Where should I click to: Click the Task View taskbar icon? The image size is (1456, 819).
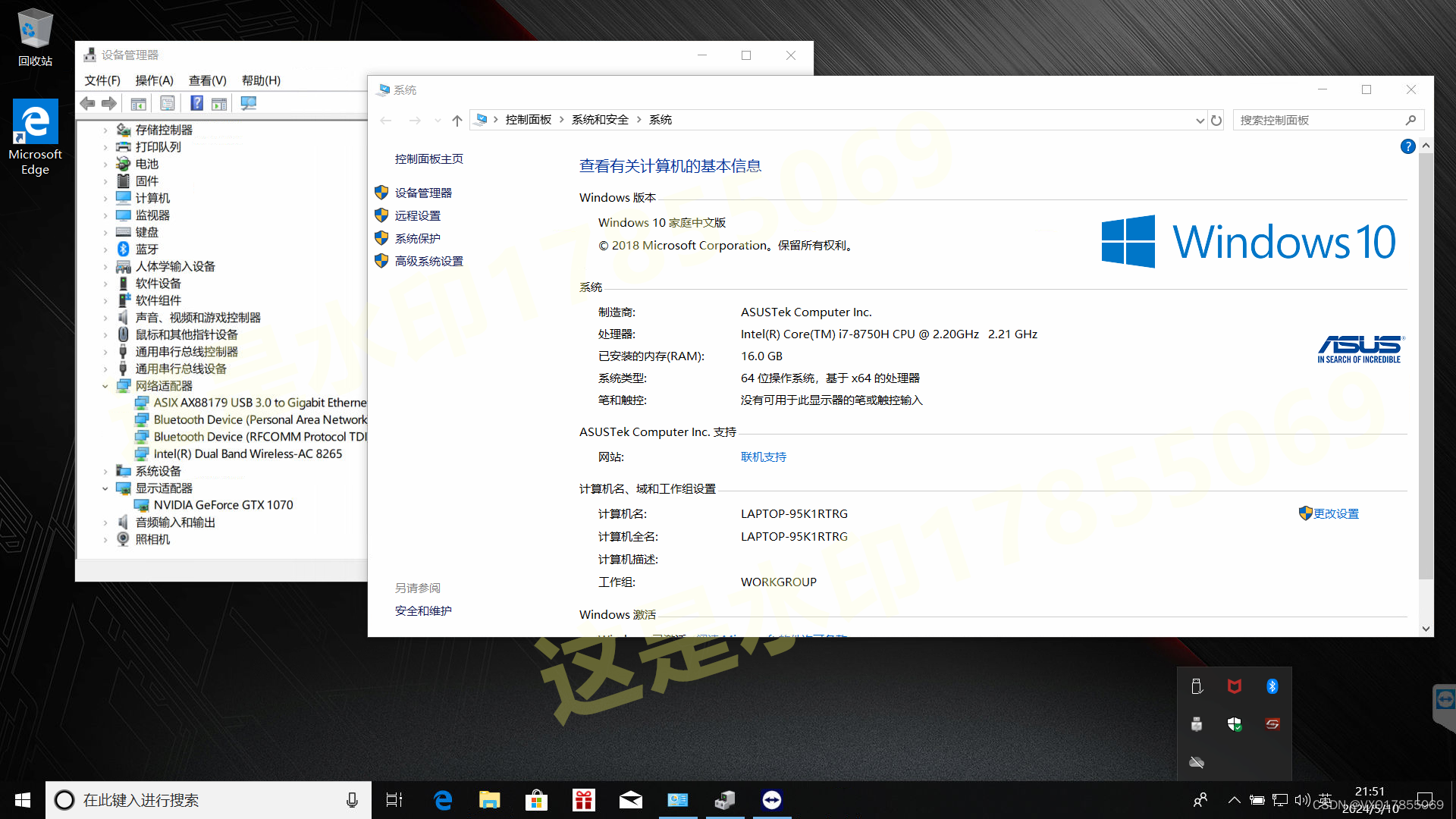point(394,800)
